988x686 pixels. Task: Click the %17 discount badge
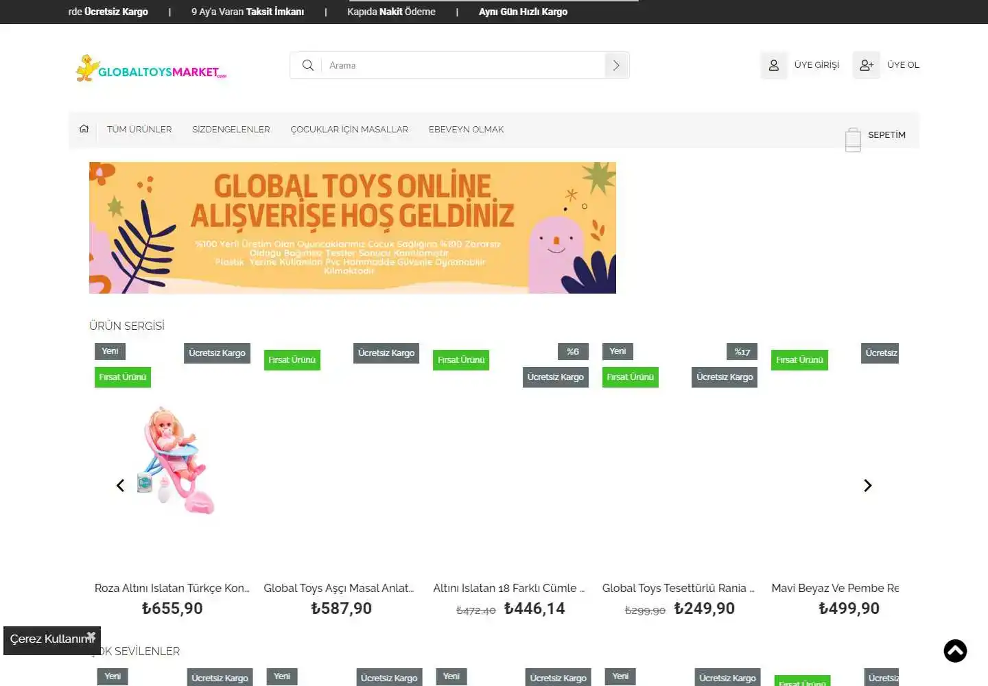tap(742, 352)
